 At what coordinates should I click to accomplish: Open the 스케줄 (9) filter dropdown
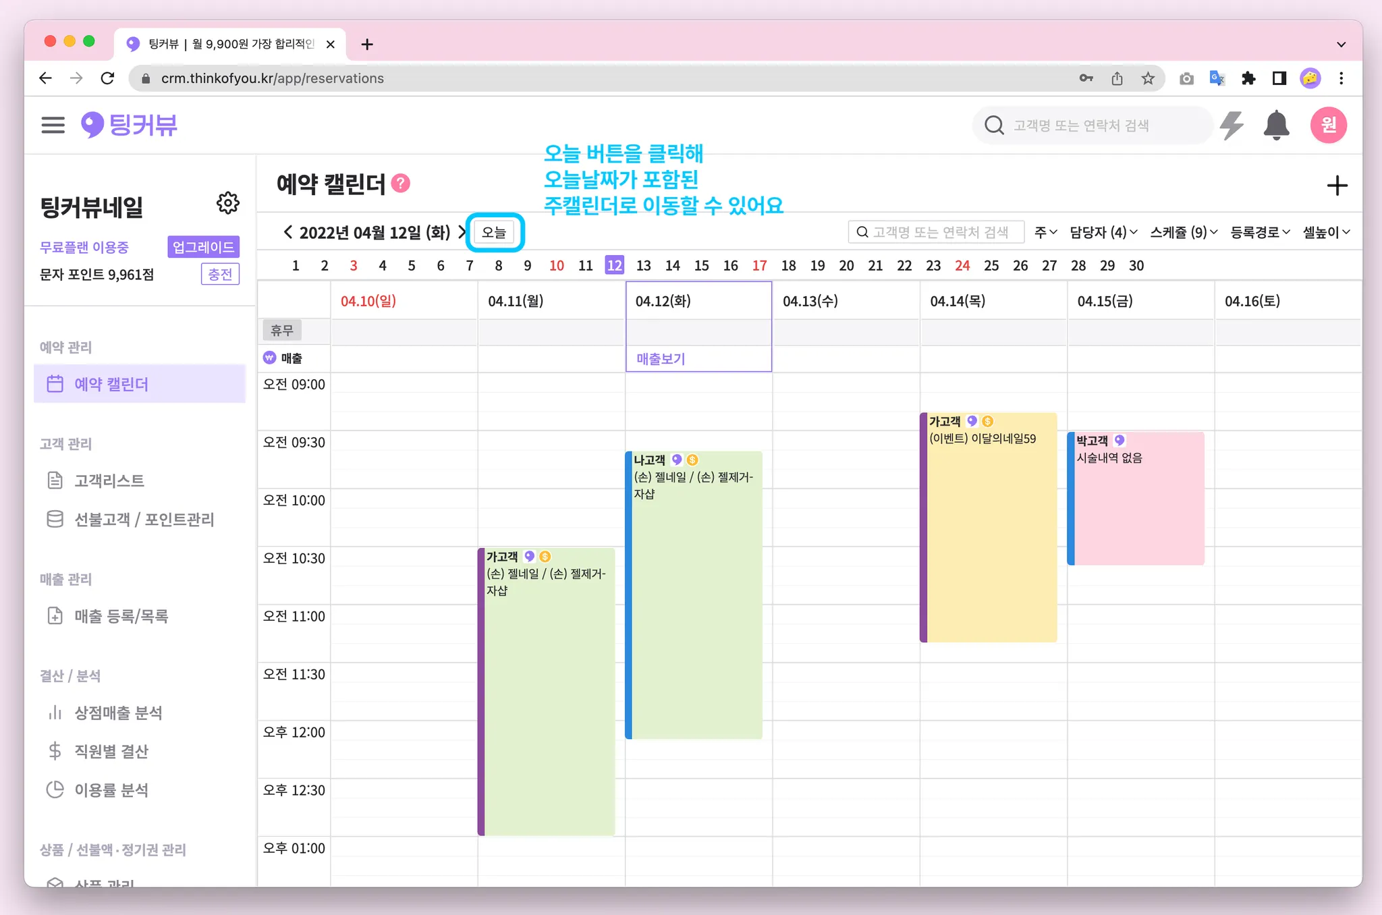pyautogui.click(x=1184, y=232)
